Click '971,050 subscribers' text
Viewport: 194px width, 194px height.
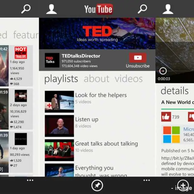pyautogui.click(x=76, y=61)
